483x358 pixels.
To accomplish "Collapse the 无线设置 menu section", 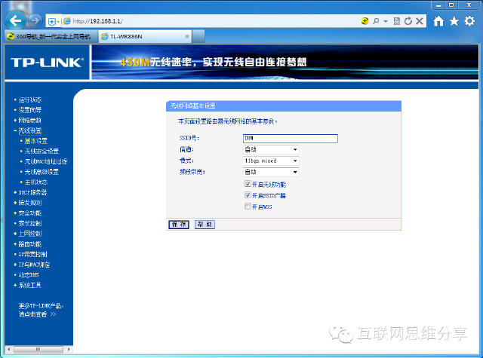I will (x=30, y=130).
